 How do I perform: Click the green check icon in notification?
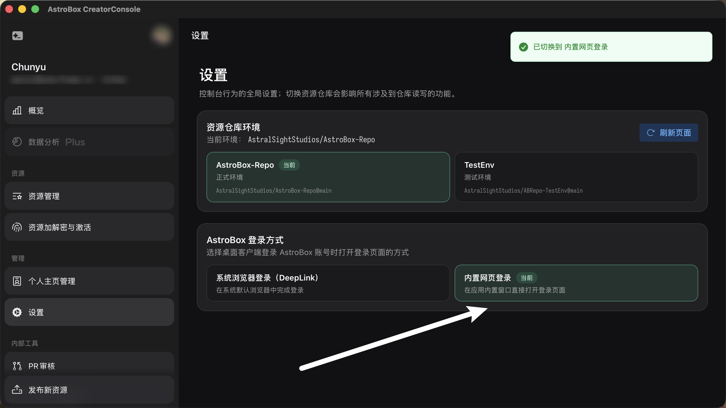click(x=524, y=47)
